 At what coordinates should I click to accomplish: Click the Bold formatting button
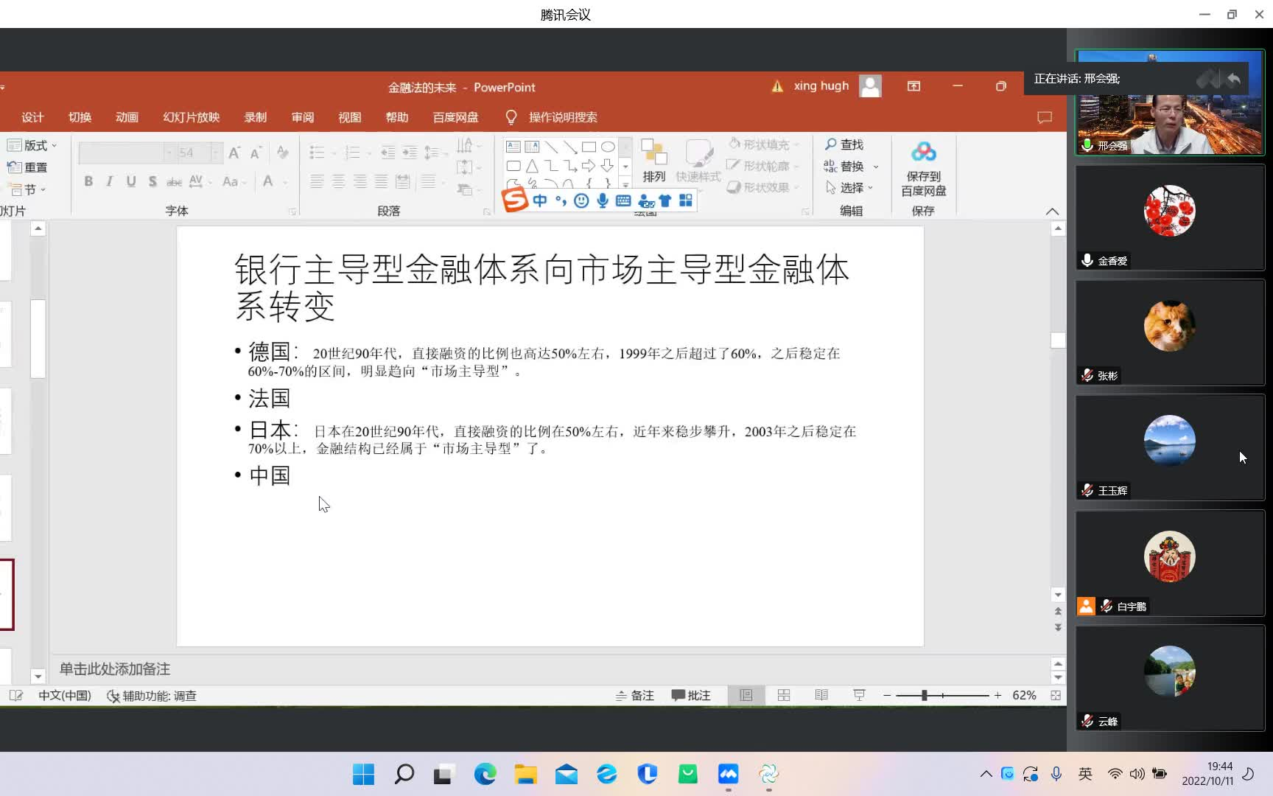coord(88,181)
